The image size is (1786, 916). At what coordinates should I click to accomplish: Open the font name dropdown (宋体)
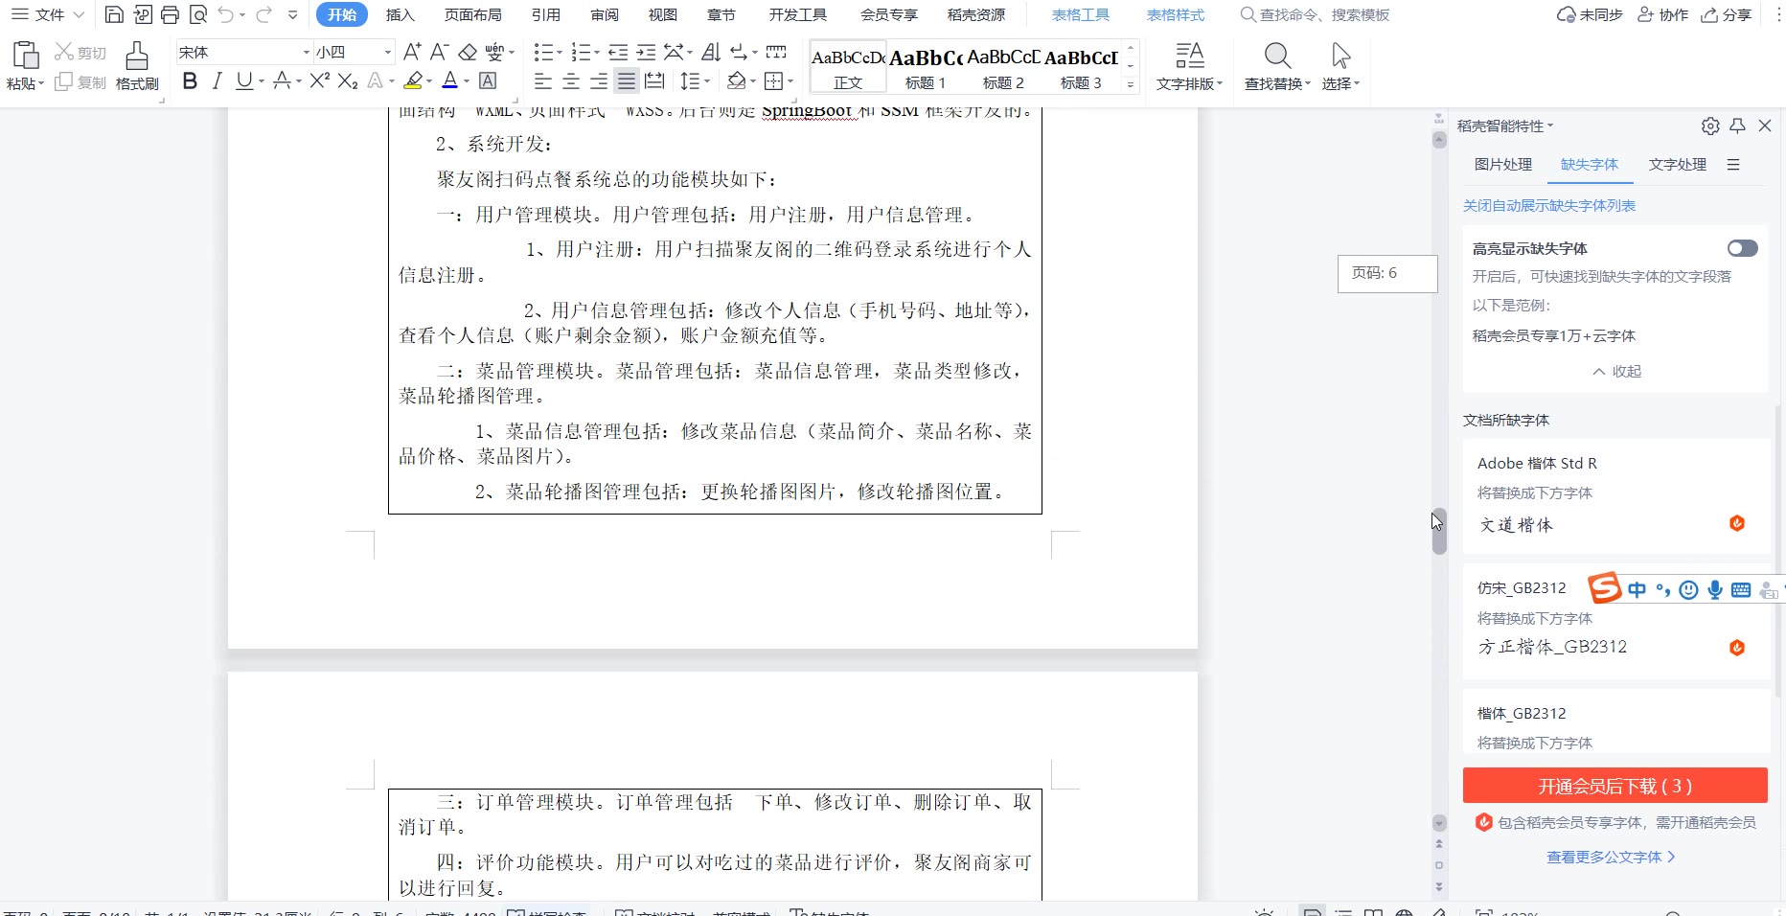coord(307,52)
